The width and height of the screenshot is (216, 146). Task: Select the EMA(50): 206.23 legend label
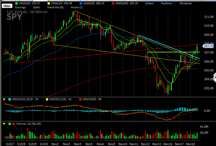(94, 3)
